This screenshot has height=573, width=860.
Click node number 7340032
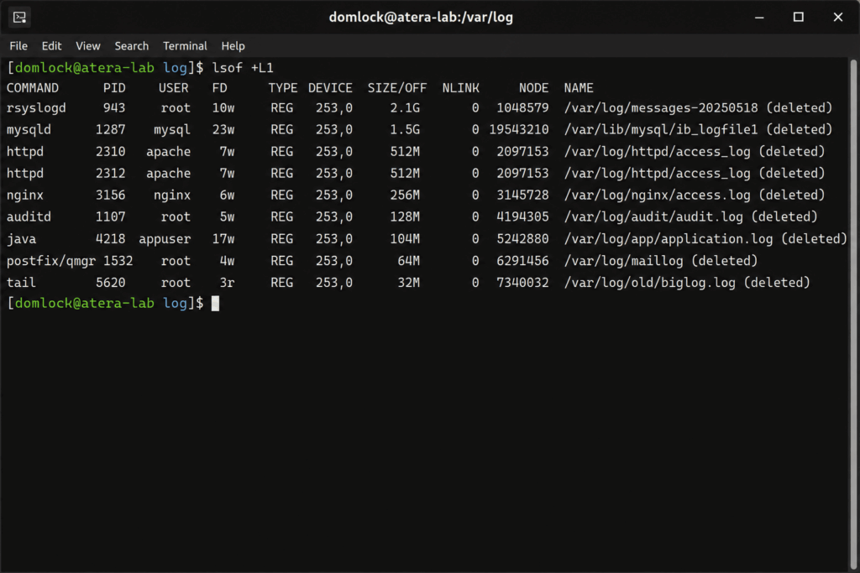point(522,283)
